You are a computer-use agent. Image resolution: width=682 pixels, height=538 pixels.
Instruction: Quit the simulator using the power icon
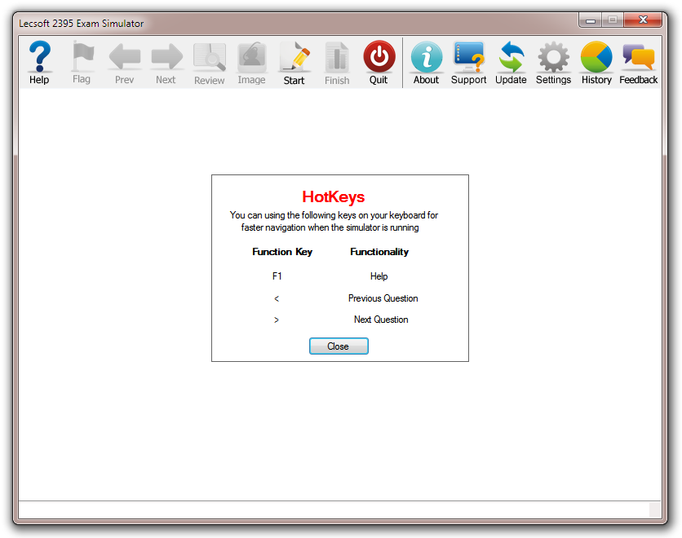(379, 56)
